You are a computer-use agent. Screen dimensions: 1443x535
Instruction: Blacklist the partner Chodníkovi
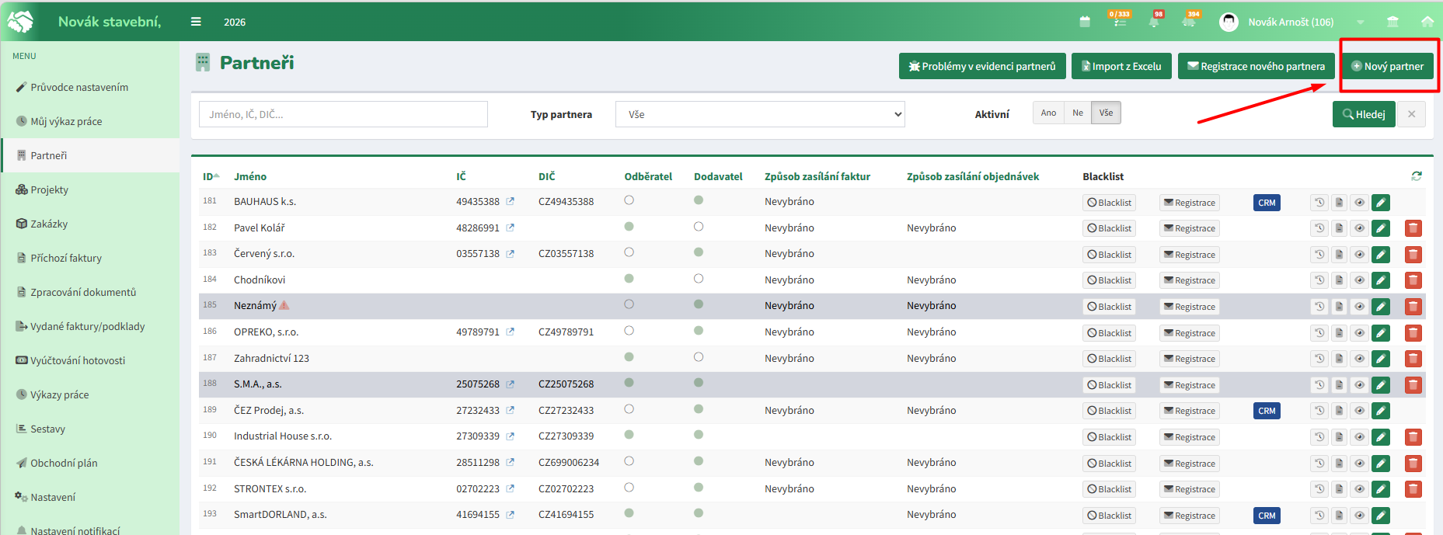[x=1110, y=280]
